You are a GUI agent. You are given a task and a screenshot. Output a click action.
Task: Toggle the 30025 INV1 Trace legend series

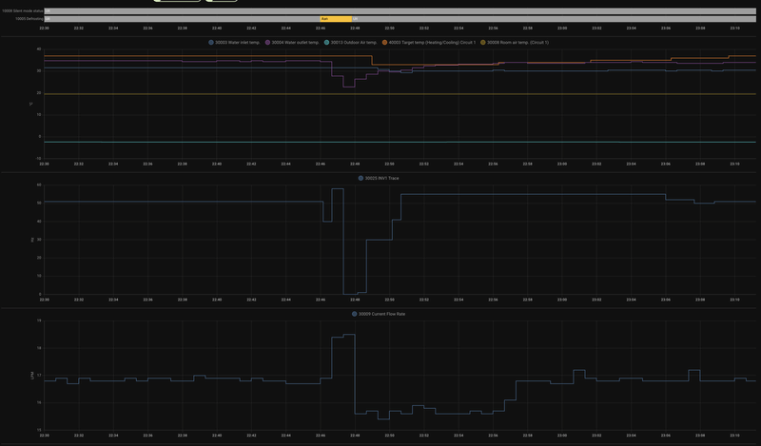tap(379, 178)
